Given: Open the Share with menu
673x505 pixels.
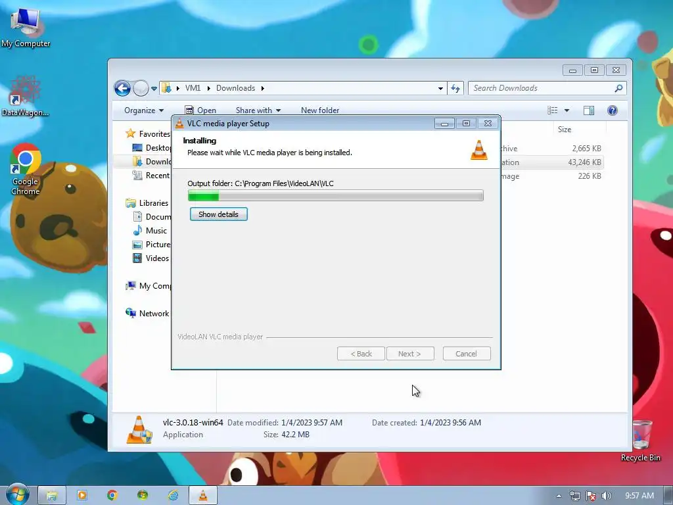Looking at the screenshot, I should point(258,110).
